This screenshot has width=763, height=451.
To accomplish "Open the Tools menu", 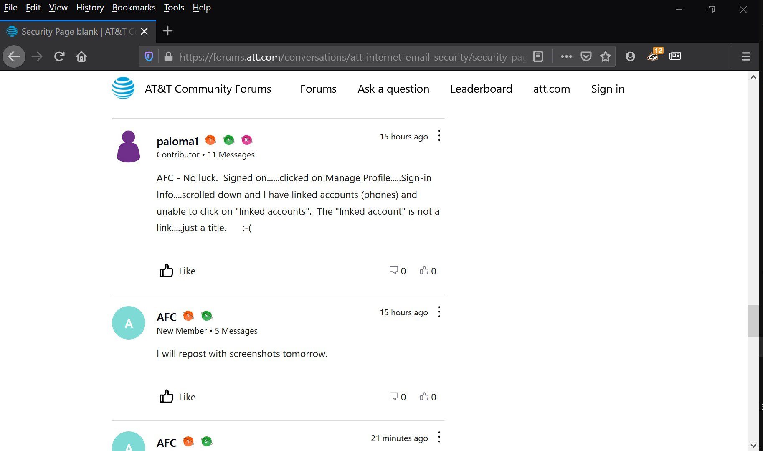I will (174, 8).
